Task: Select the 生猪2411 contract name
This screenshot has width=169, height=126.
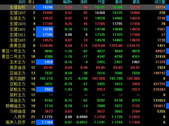Action: pos(17,35)
